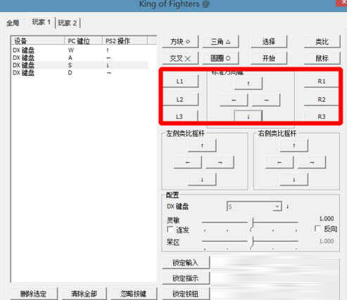Select the DX 键盘 row with key D

point(80,72)
